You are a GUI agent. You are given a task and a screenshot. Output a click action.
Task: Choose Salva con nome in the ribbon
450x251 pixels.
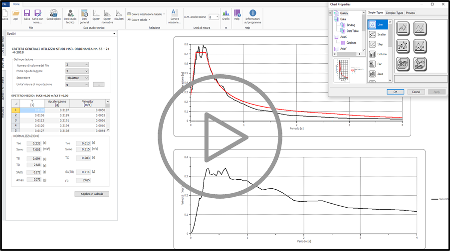tap(37, 16)
